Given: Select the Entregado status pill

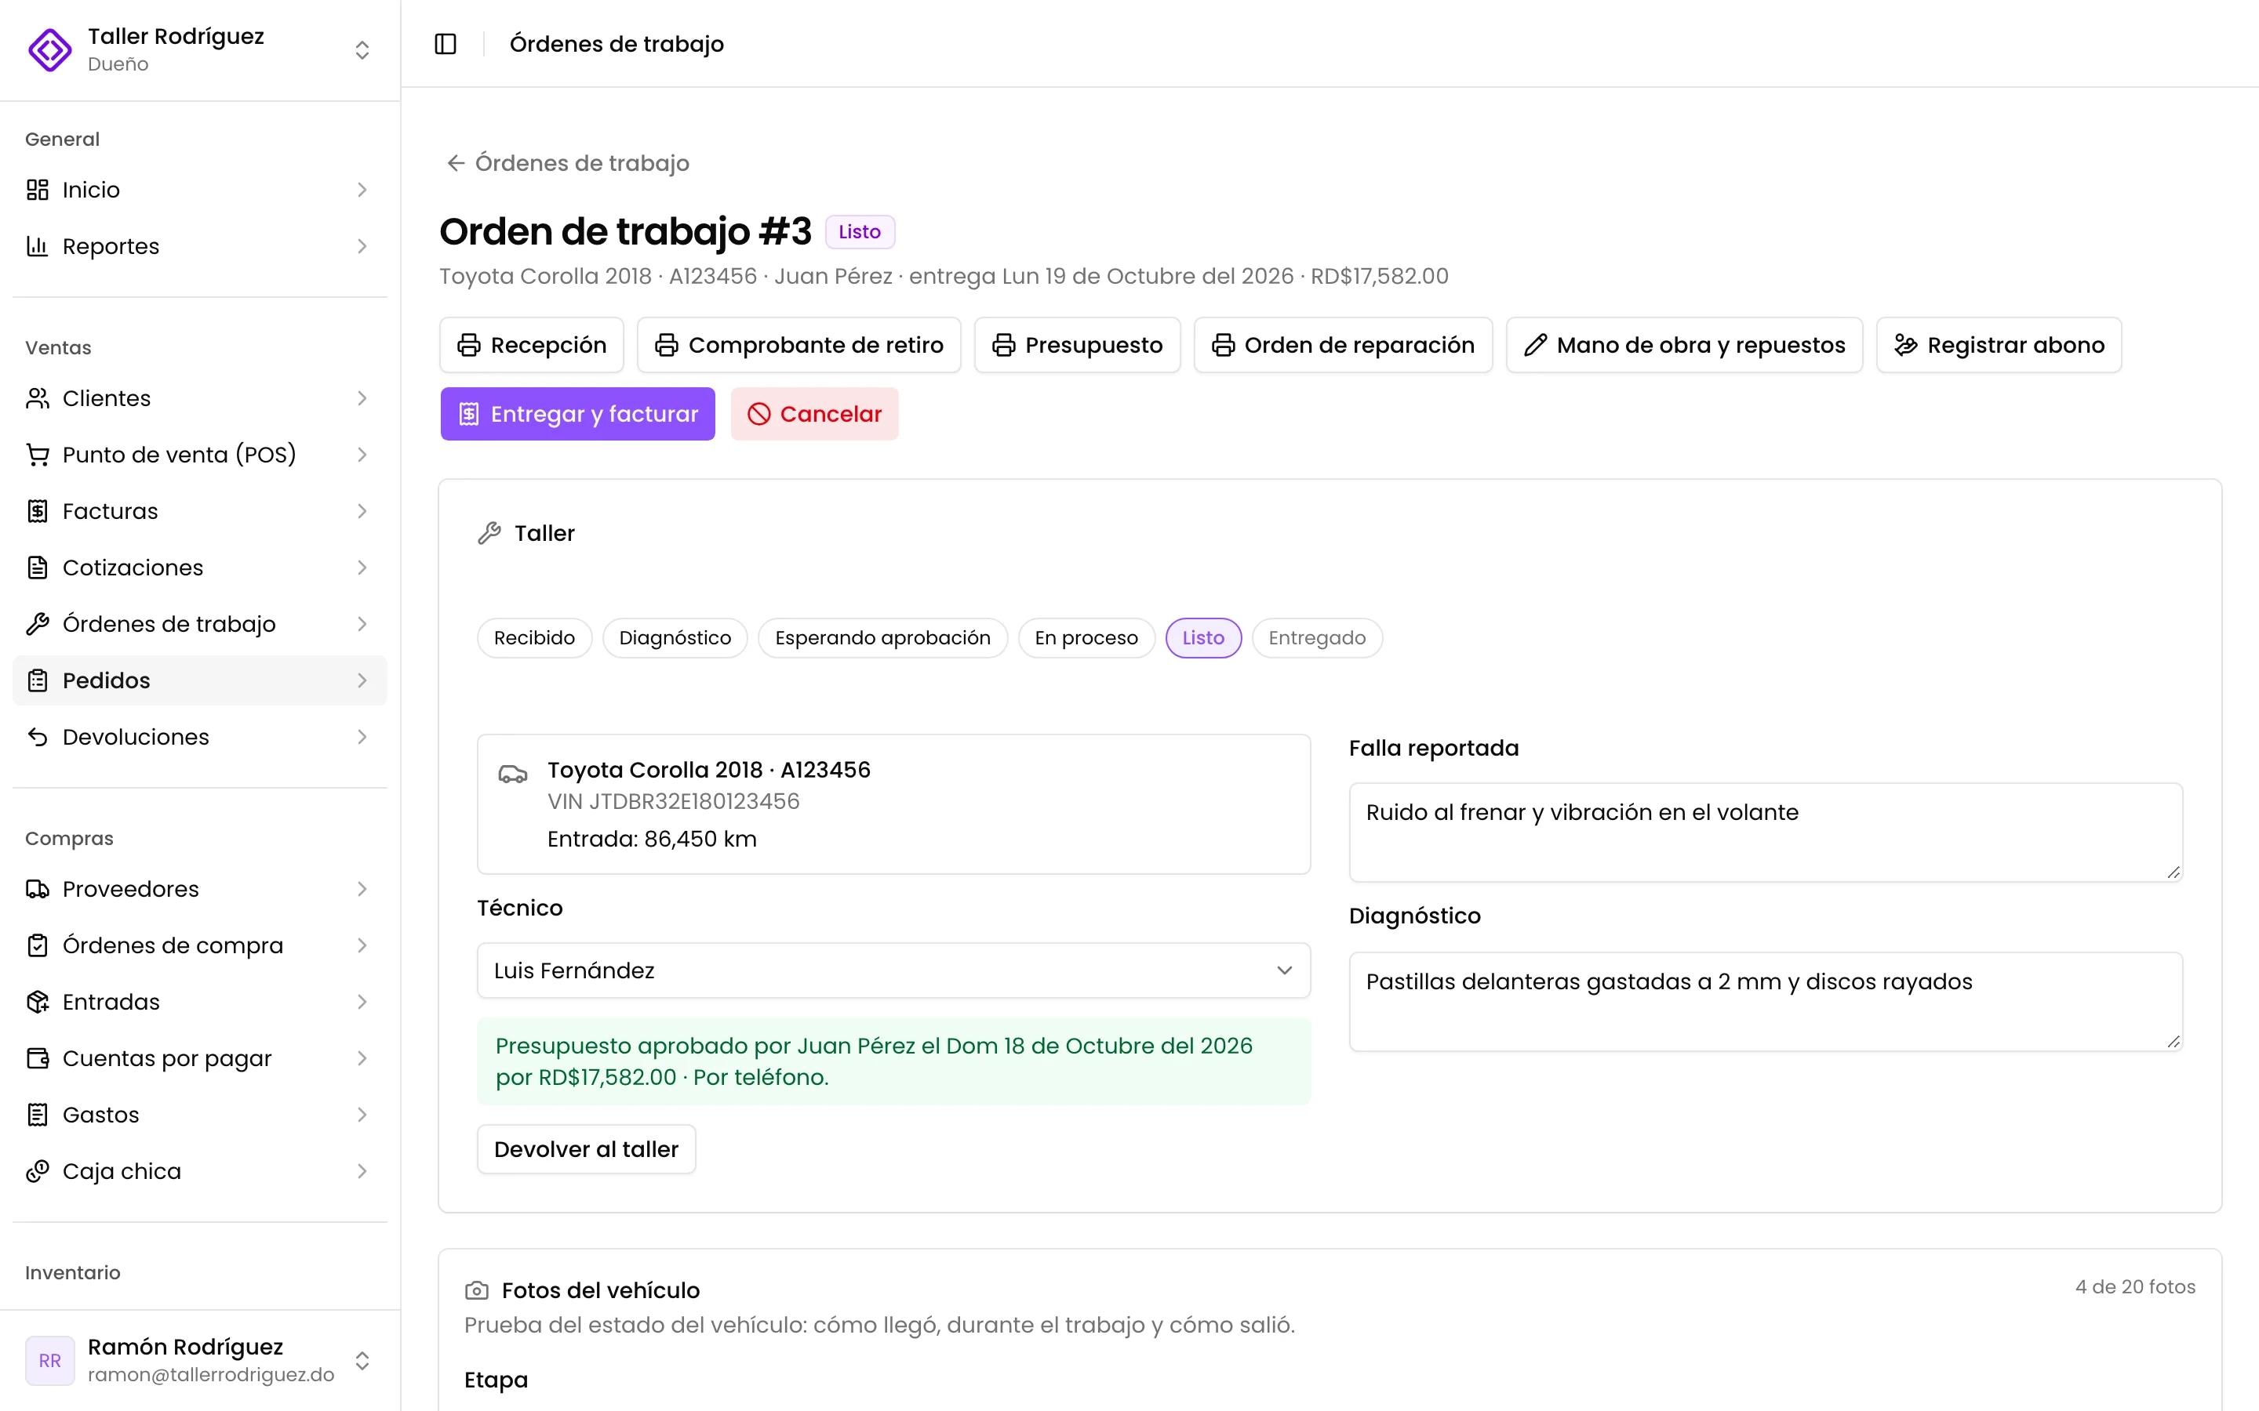Looking at the screenshot, I should pyautogui.click(x=1316, y=638).
